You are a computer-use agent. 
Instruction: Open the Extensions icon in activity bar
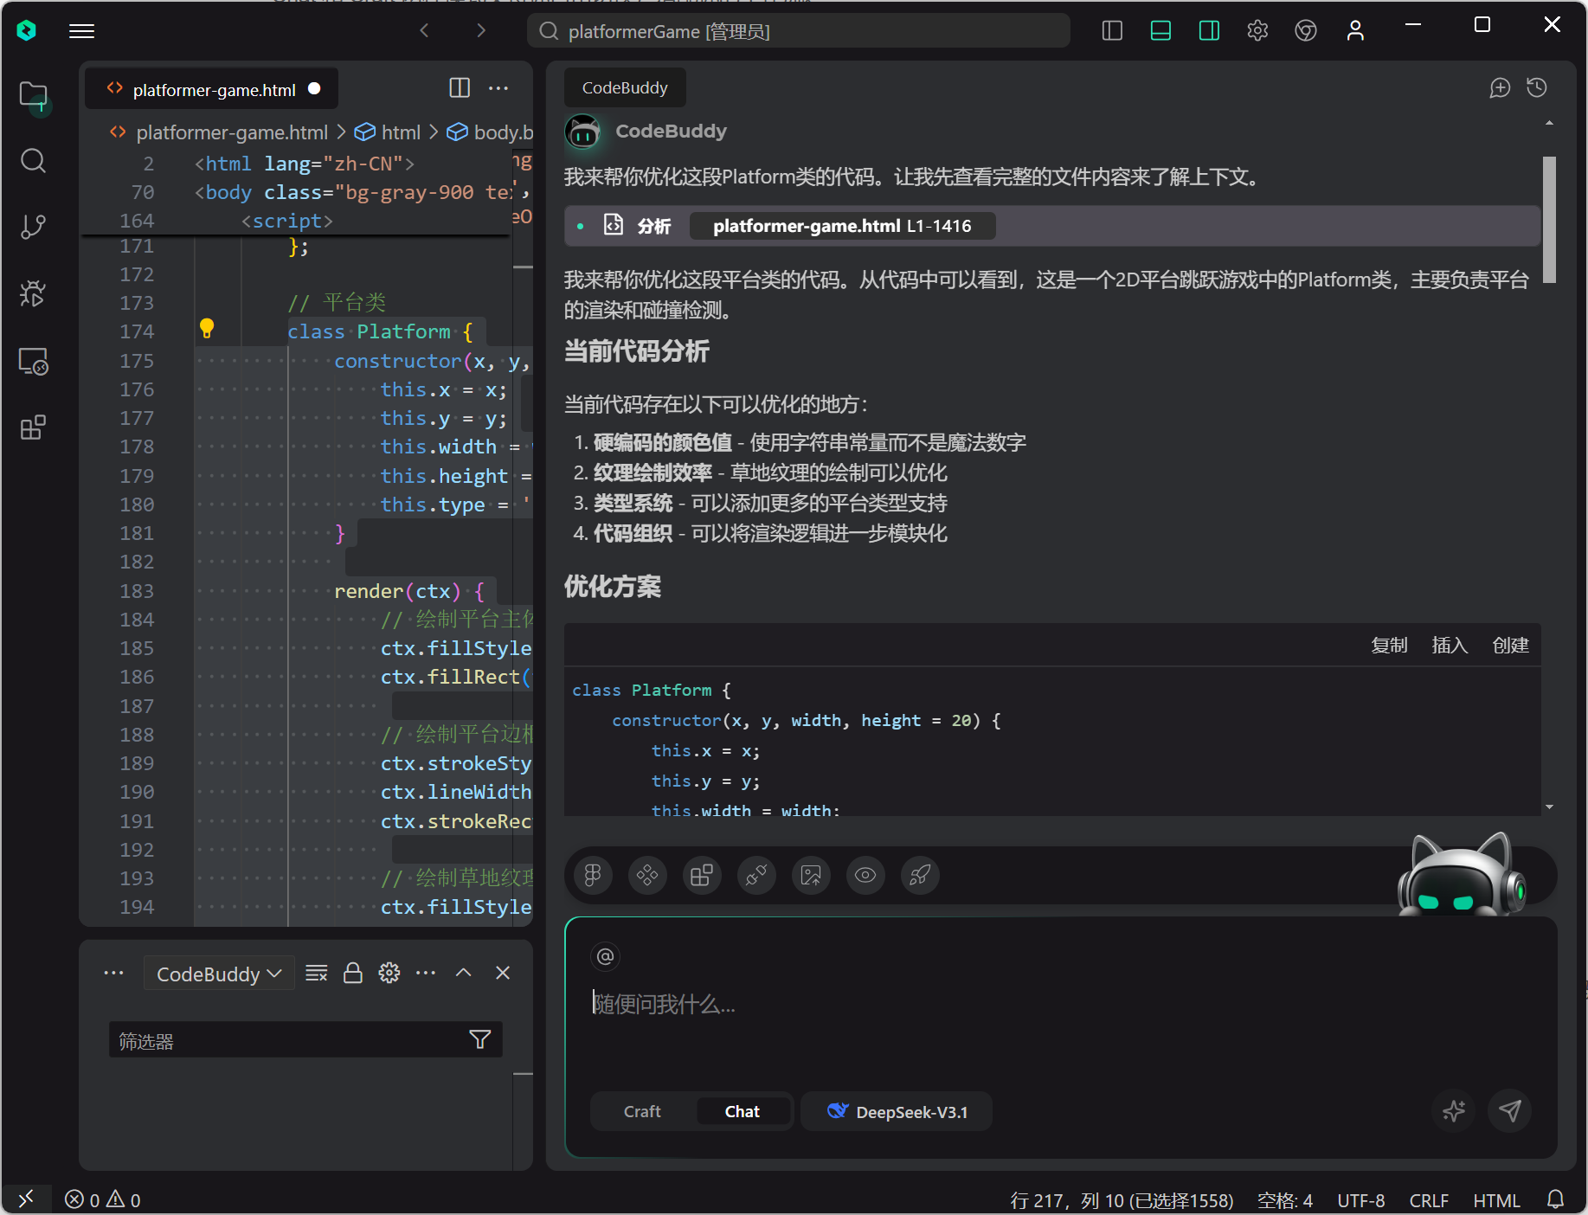click(33, 427)
